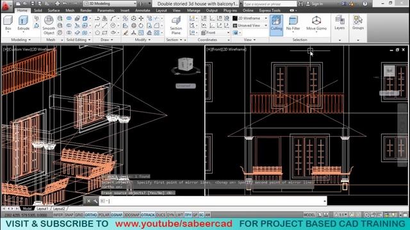This screenshot has width=410, height=230.
Task: Switch to the Layout1 tab
Action: pos(42,209)
